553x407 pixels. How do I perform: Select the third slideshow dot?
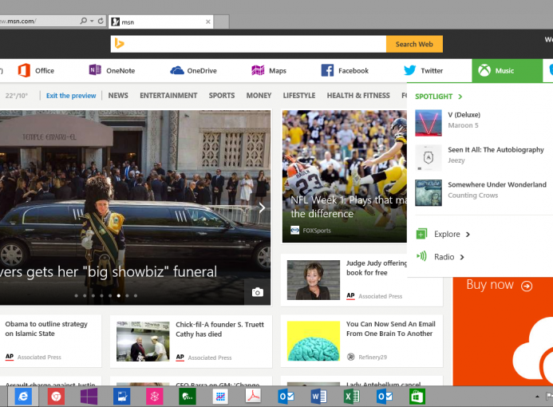[x=93, y=295]
